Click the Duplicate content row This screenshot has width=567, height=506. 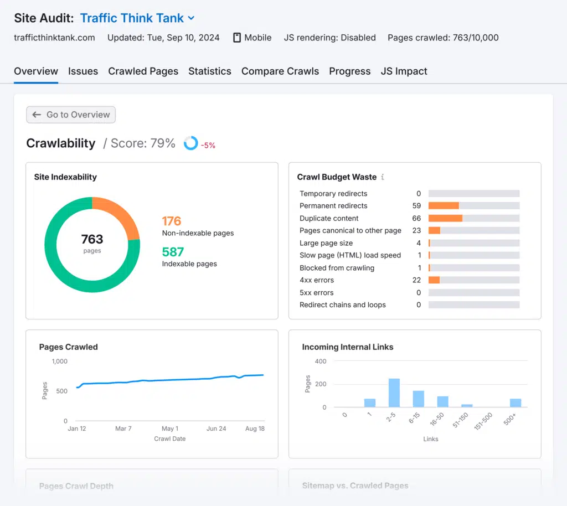pos(329,218)
